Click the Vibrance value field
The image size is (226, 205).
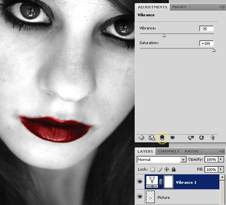tap(207, 29)
